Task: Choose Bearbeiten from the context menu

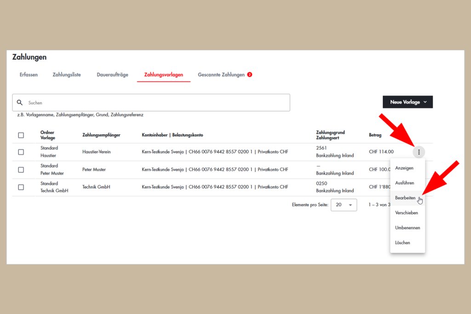Action: click(x=405, y=198)
